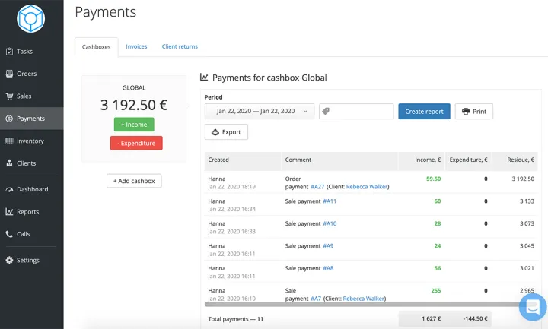Open Inventory from the sidebar
548x329 pixels.
click(30, 141)
